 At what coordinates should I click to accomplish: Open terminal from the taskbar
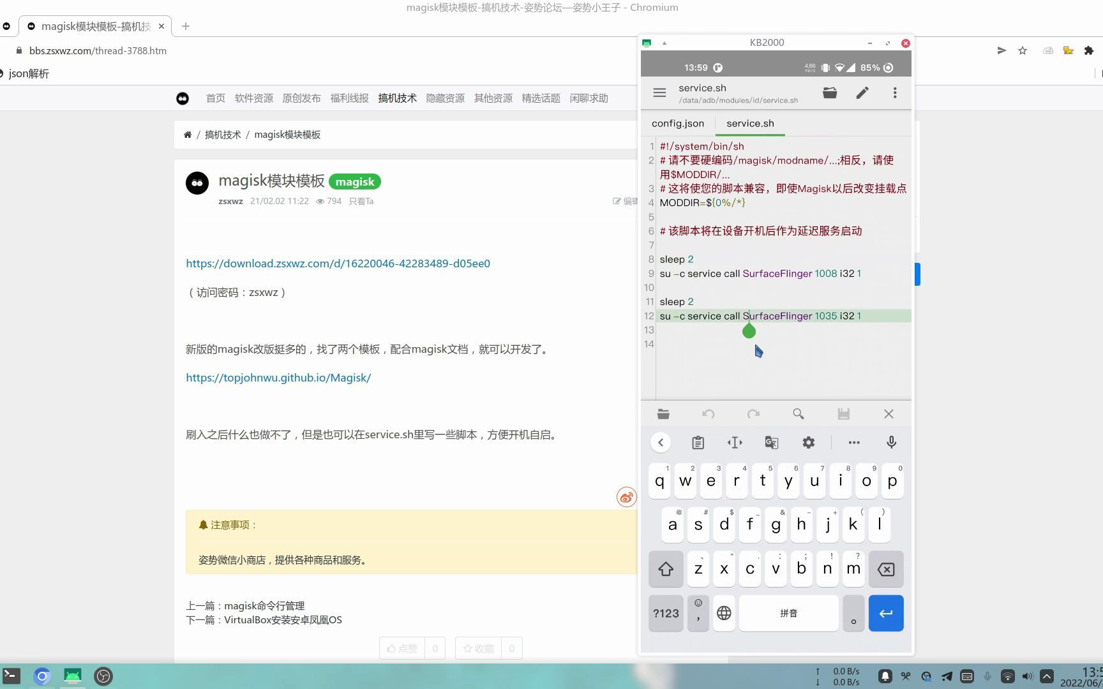[11, 676]
